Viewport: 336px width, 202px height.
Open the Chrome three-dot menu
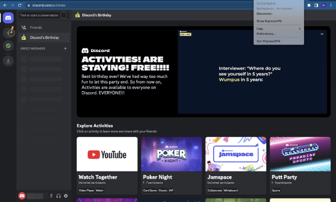[x=331, y=5]
